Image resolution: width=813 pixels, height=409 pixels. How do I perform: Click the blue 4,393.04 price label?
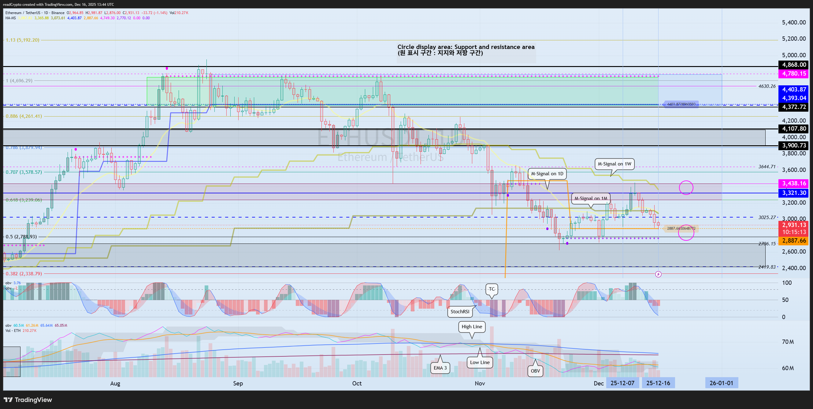pyautogui.click(x=793, y=98)
